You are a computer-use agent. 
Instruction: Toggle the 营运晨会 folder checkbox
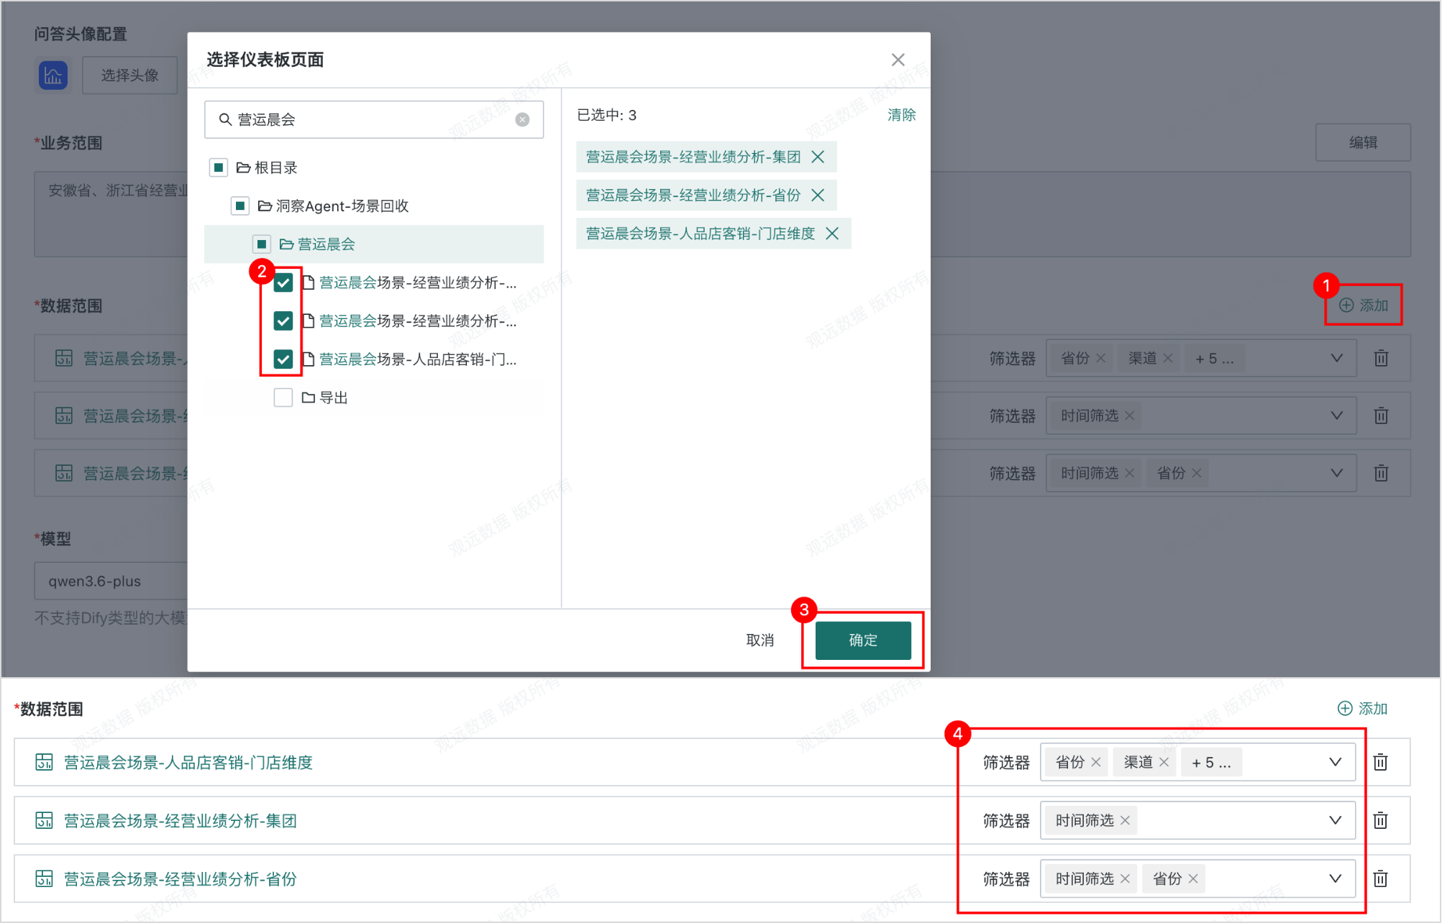click(262, 244)
